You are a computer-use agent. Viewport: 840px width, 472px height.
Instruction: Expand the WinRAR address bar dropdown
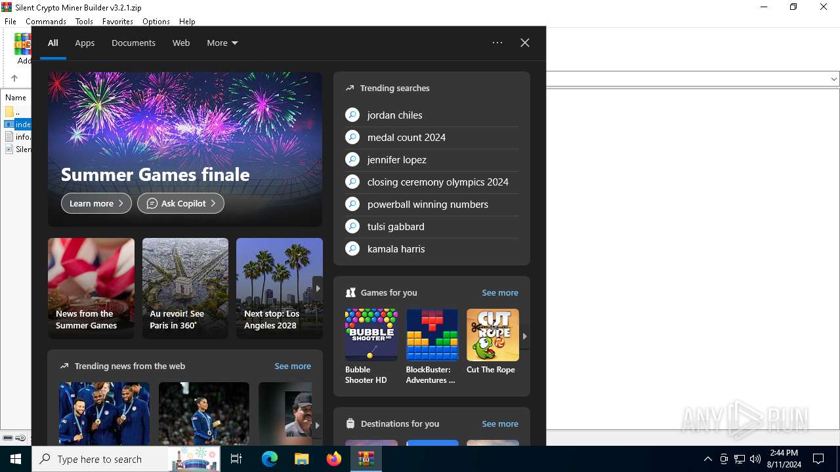pos(833,79)
